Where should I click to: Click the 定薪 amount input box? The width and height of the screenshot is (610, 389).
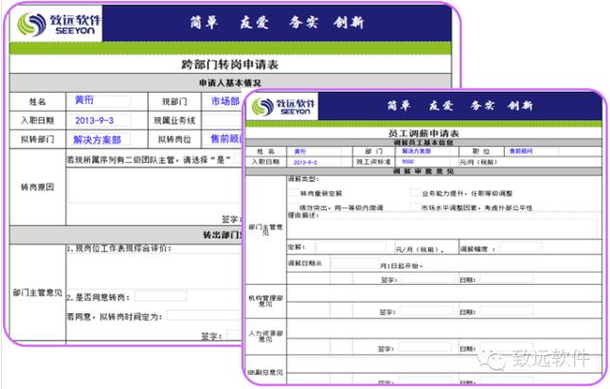click(x=350, y=247)
